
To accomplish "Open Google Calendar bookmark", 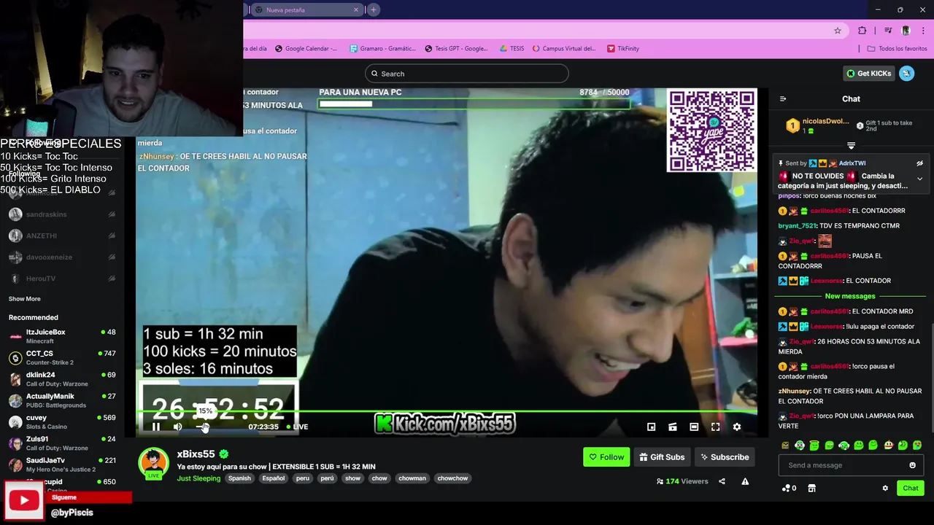I will point(306,49).
